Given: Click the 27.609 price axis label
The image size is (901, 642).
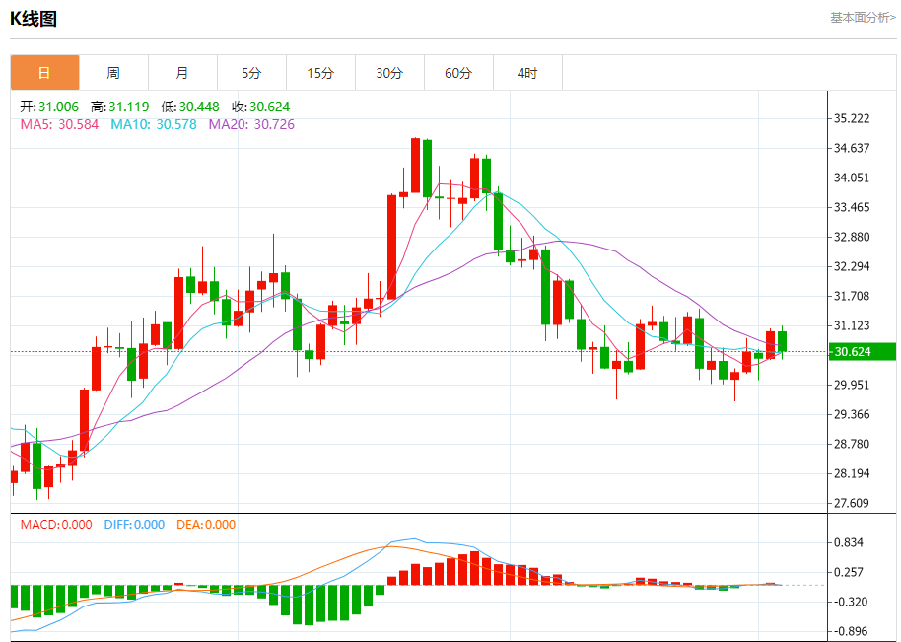Looking at the screenshot, I should (x=852, y=504).
